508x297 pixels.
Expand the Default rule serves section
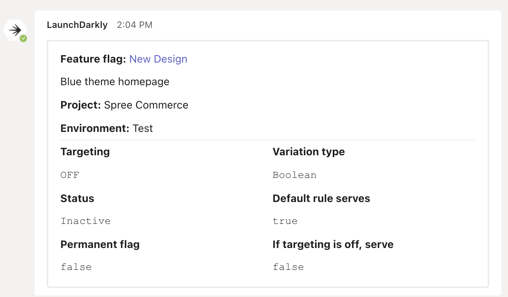pos(321,198)
